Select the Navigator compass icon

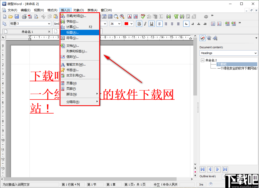tap(202, 38)
